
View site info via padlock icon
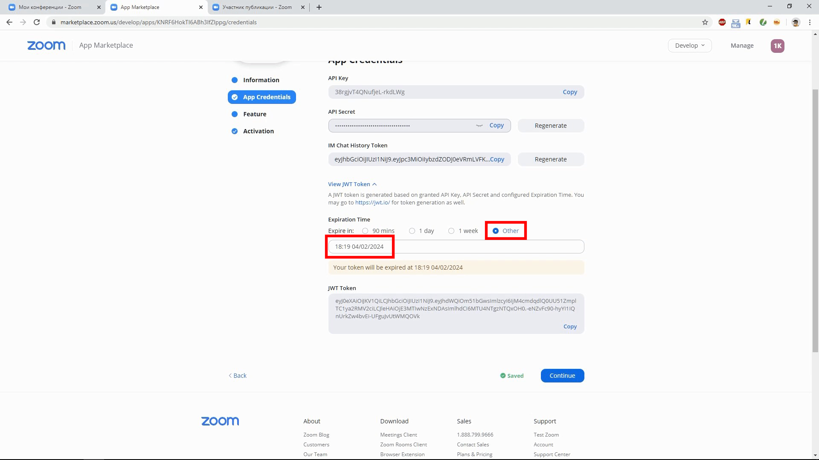[53, 22]
